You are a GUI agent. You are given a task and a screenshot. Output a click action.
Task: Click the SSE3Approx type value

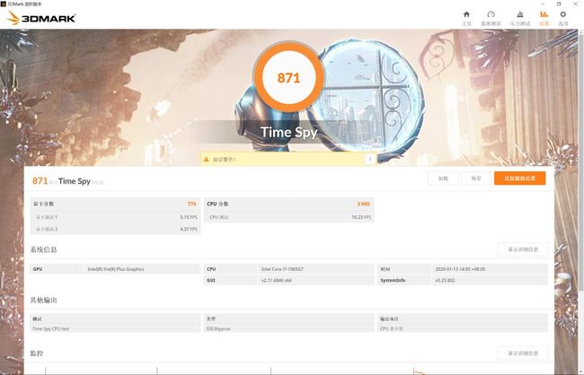coord(218,328)
